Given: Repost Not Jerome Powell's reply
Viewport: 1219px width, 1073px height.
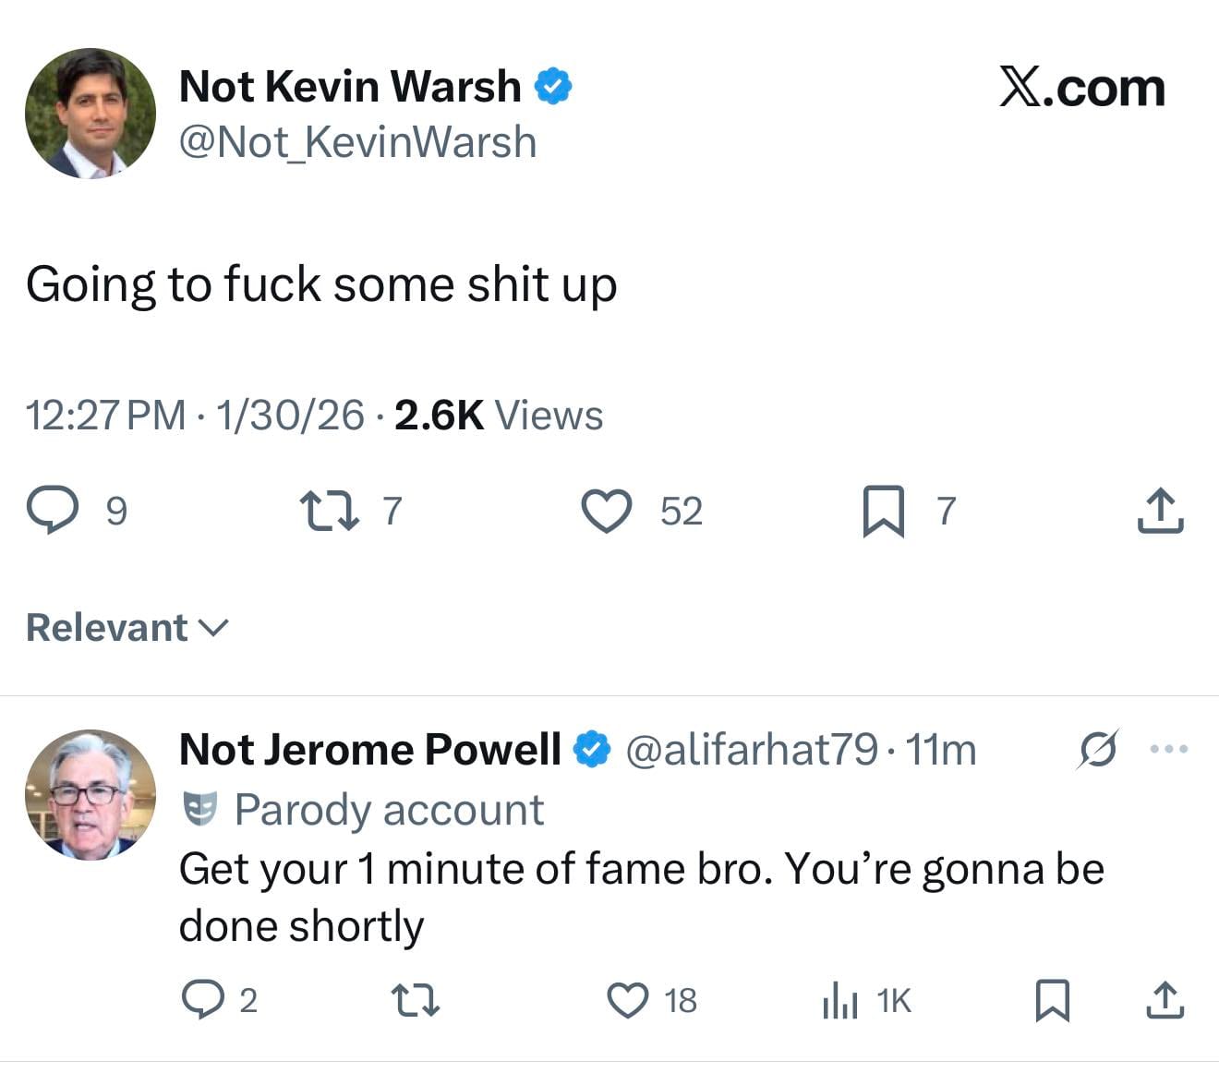Looking at the screenshot, I should (416, 1000).
